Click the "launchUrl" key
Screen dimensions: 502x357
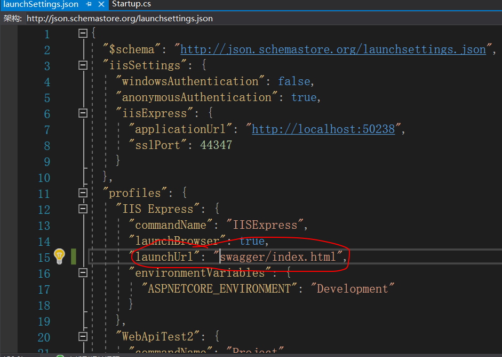pyautogui.click(x=164, y=257)
